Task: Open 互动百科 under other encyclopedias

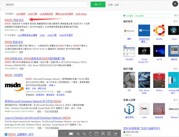Action: 60,95
